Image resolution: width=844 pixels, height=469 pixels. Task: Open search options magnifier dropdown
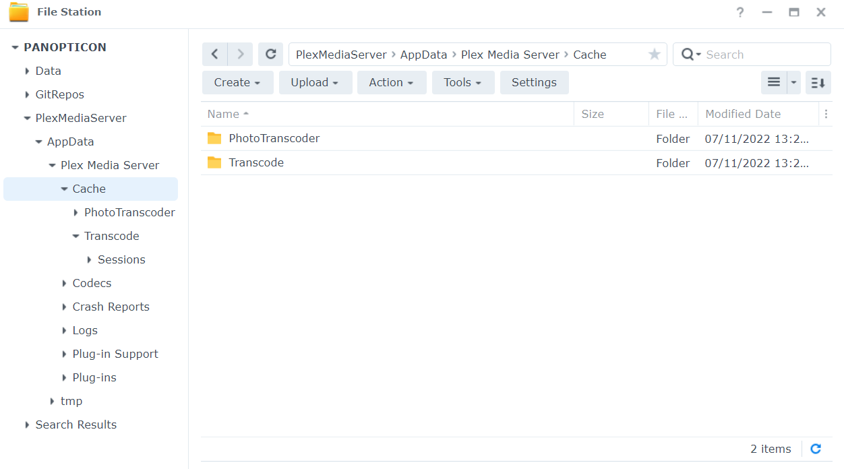[x=691, y=55]
